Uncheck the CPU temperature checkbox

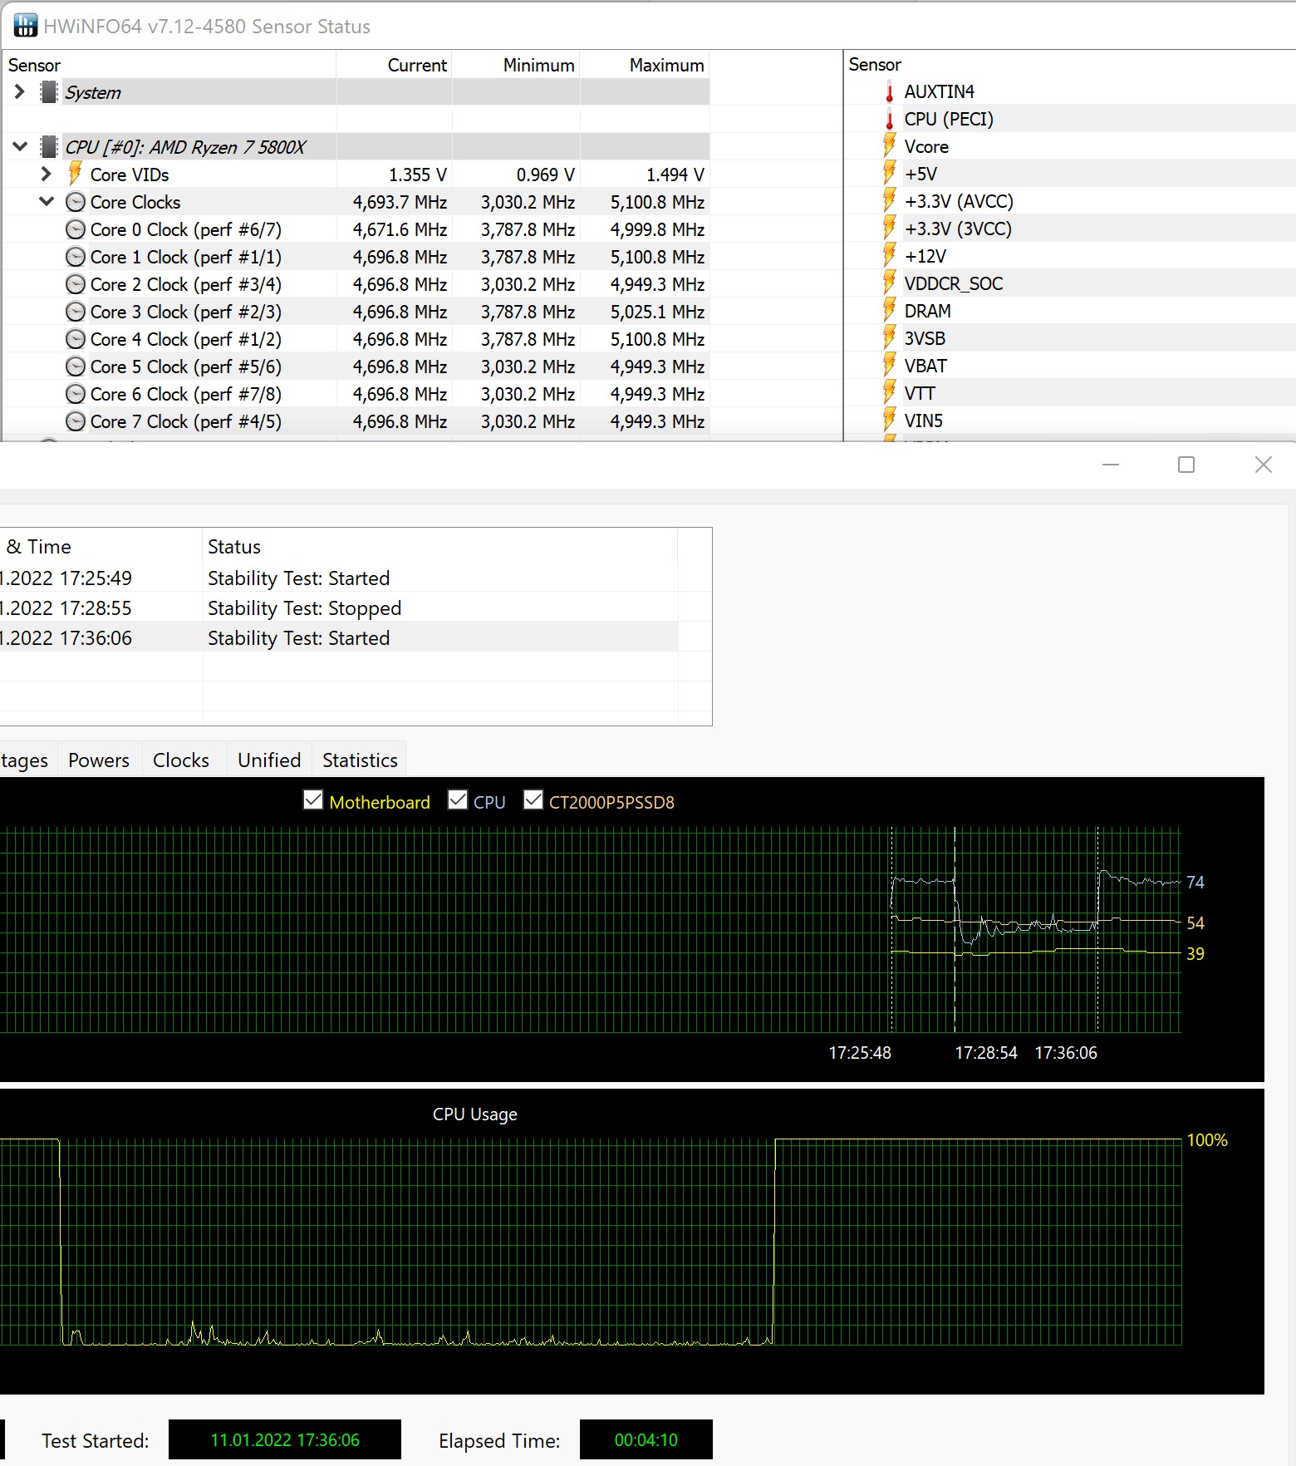pos(458,800)
